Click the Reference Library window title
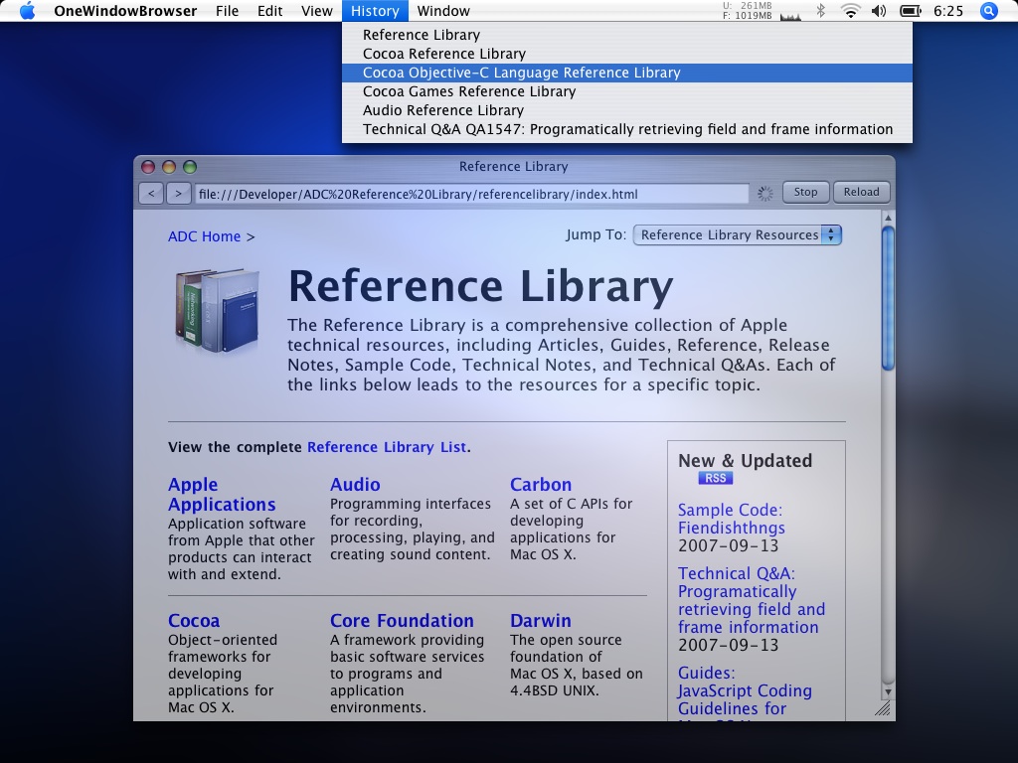 pos(513,167)
